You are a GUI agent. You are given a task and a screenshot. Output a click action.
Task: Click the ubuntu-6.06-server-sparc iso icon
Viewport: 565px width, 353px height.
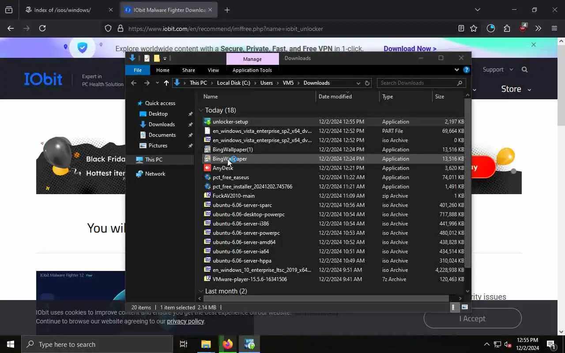pyautogui.click(x=207, y=205)
